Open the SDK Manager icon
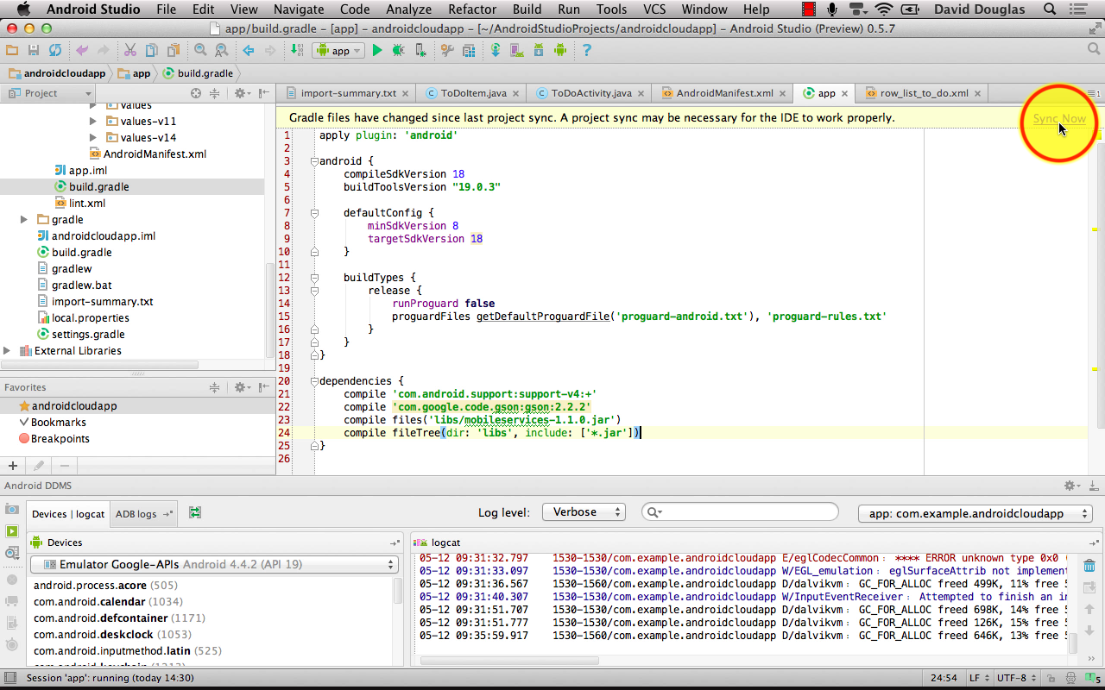The width and height of the screenshot is (1105, 690). point(539,51)
